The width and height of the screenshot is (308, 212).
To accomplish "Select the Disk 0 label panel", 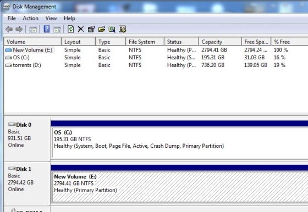I will [x=27, y=140].
